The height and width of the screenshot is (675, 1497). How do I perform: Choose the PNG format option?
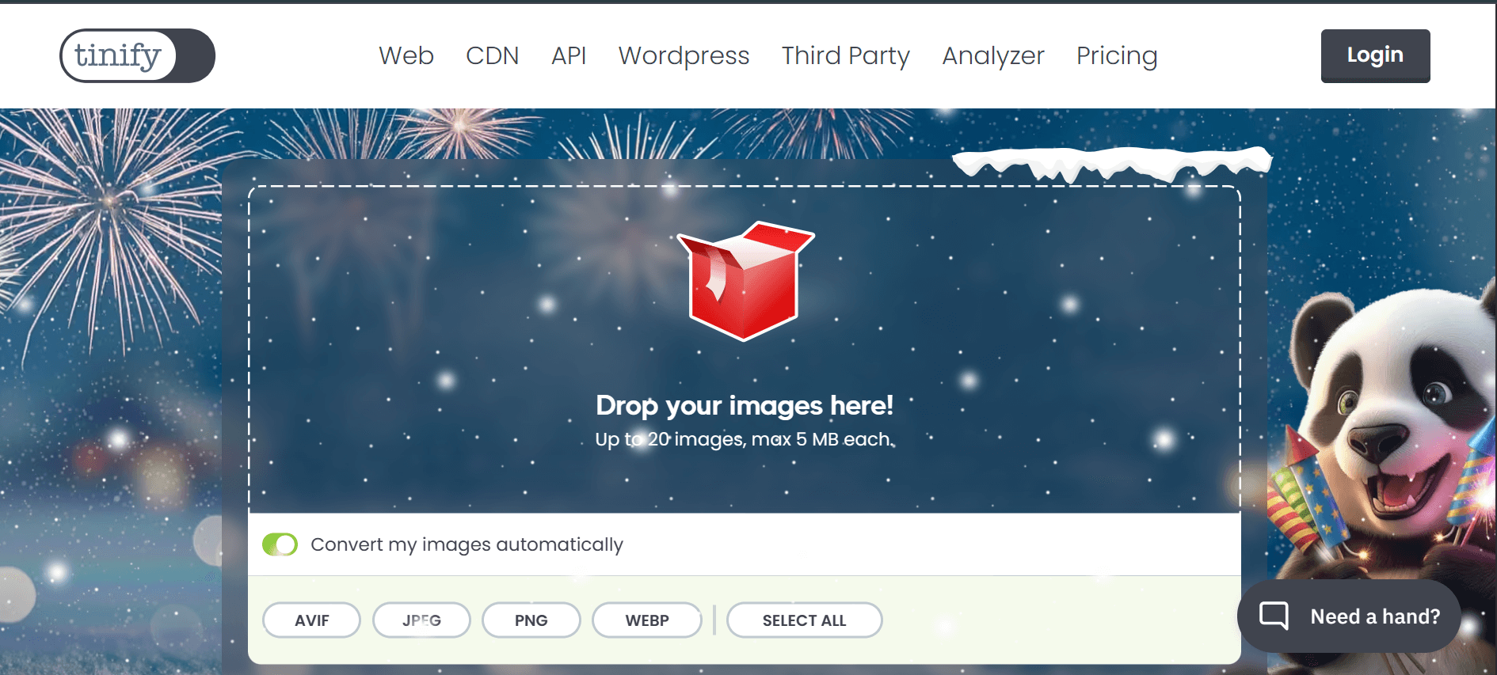pyautogui.click(x=531, y=620)
